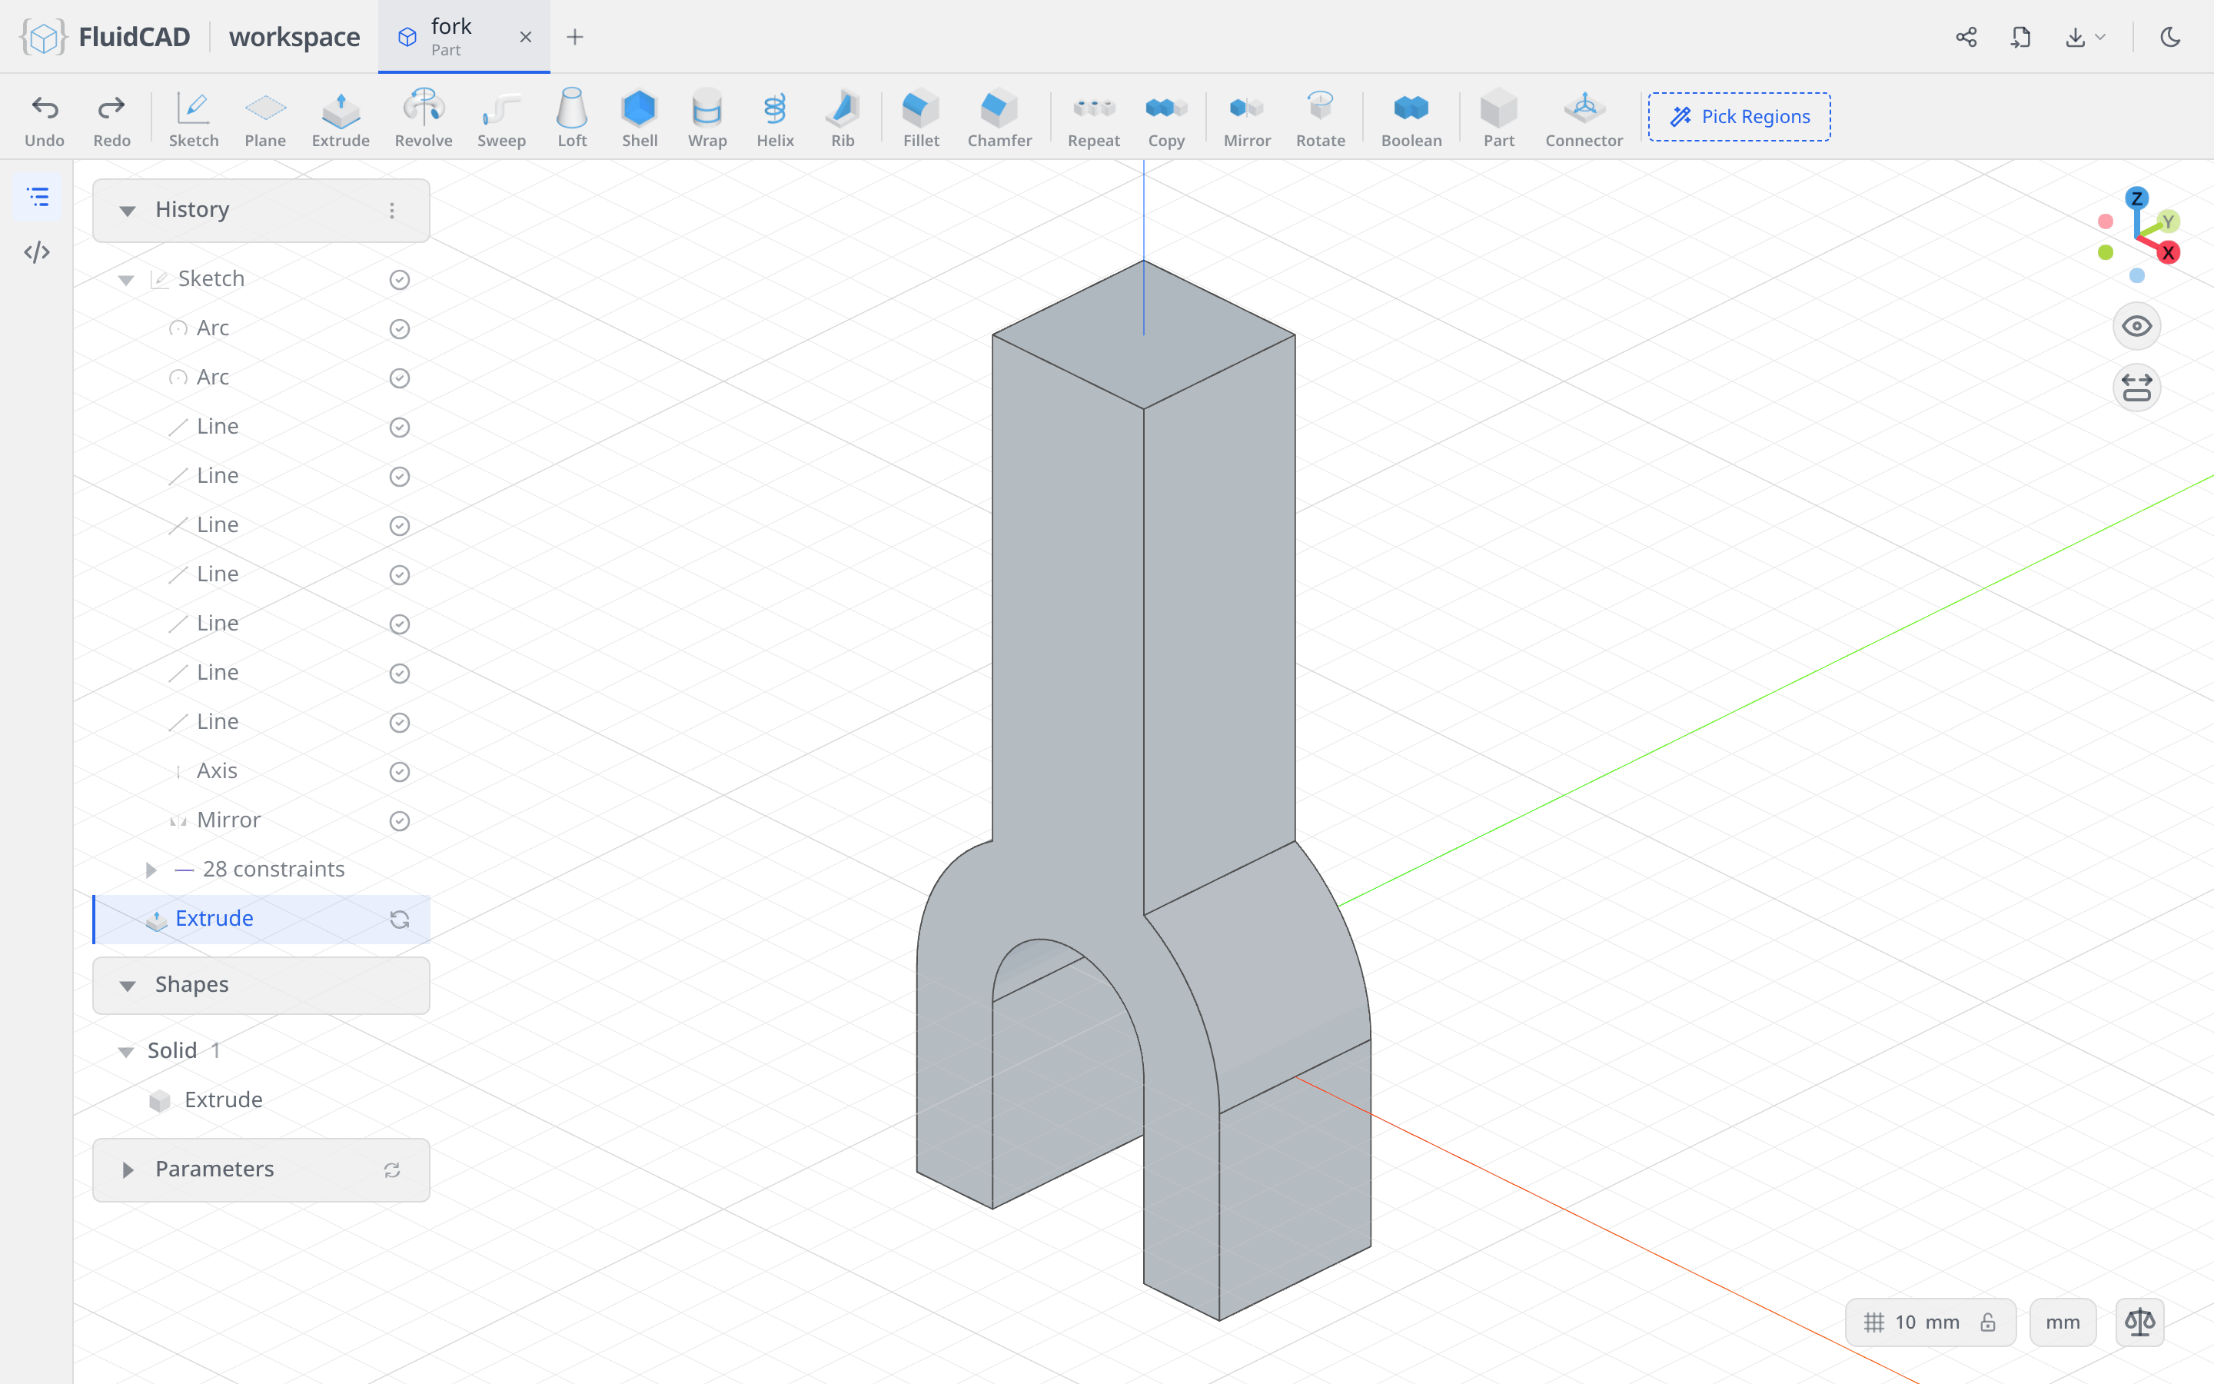Select the Extrude solid under Shapes
The height and width of the screenshot is (1384, 2214).
coord(223,1100)
